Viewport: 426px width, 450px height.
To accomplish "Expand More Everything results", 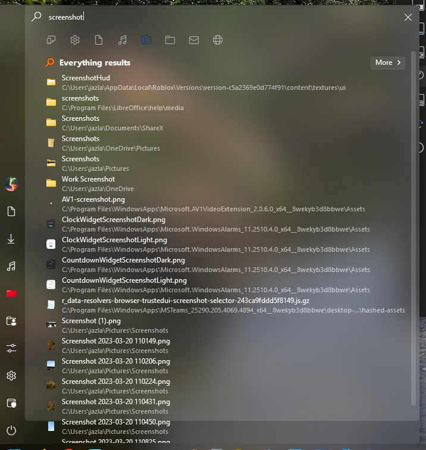I will coord(387,62).
